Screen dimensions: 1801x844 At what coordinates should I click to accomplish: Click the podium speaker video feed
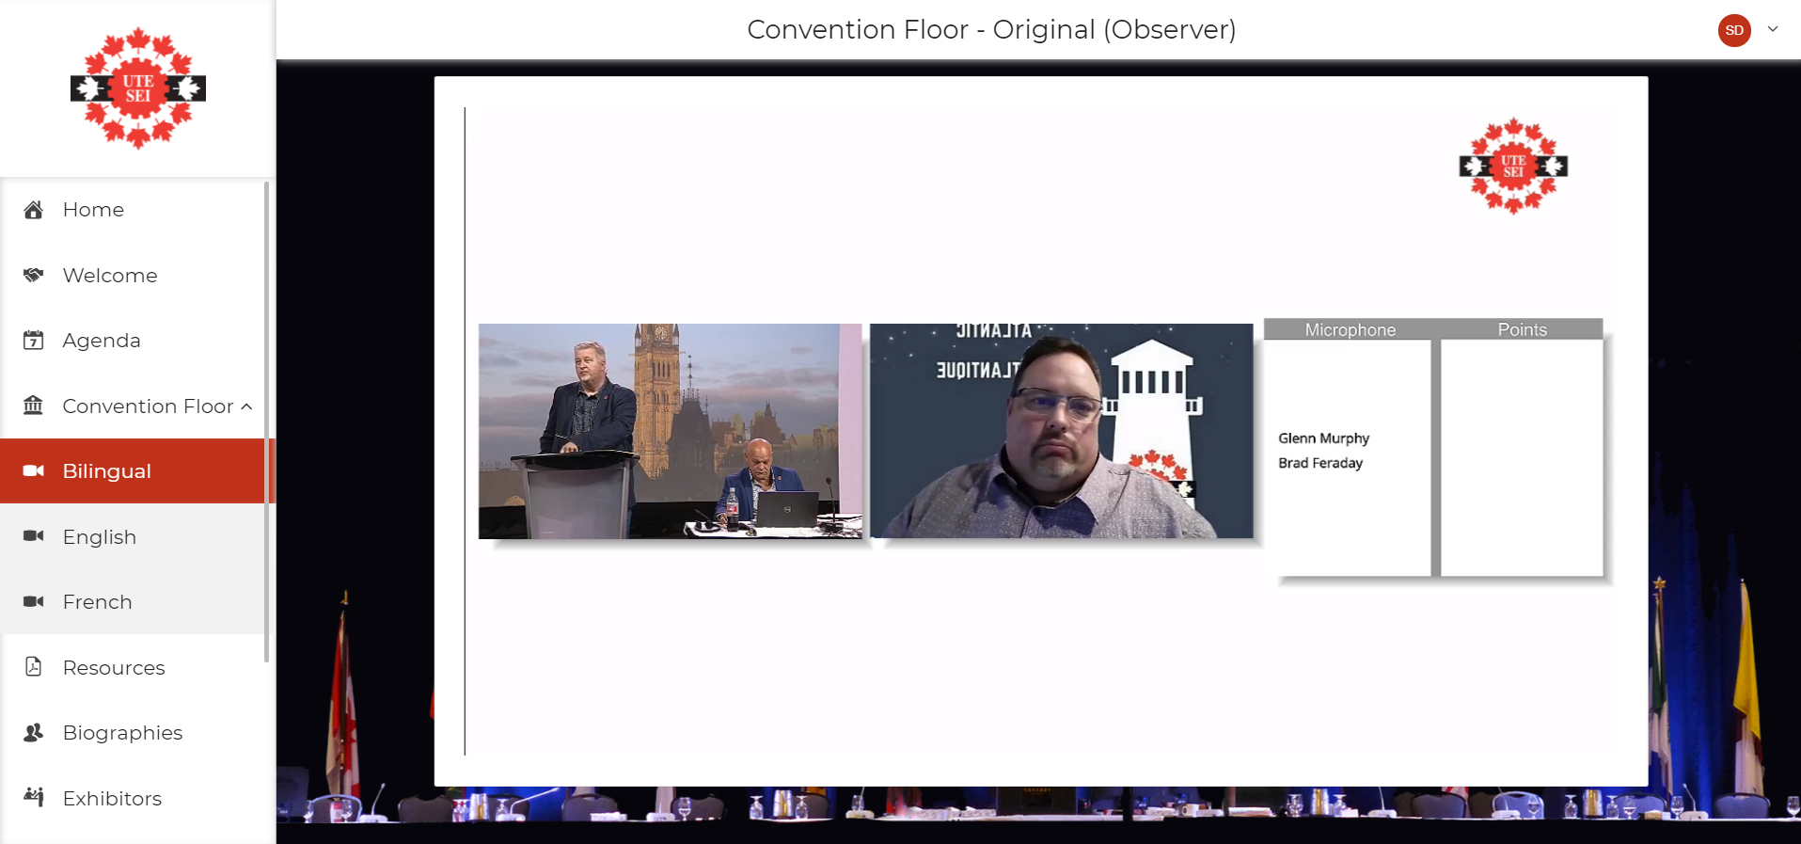point(670,431)
